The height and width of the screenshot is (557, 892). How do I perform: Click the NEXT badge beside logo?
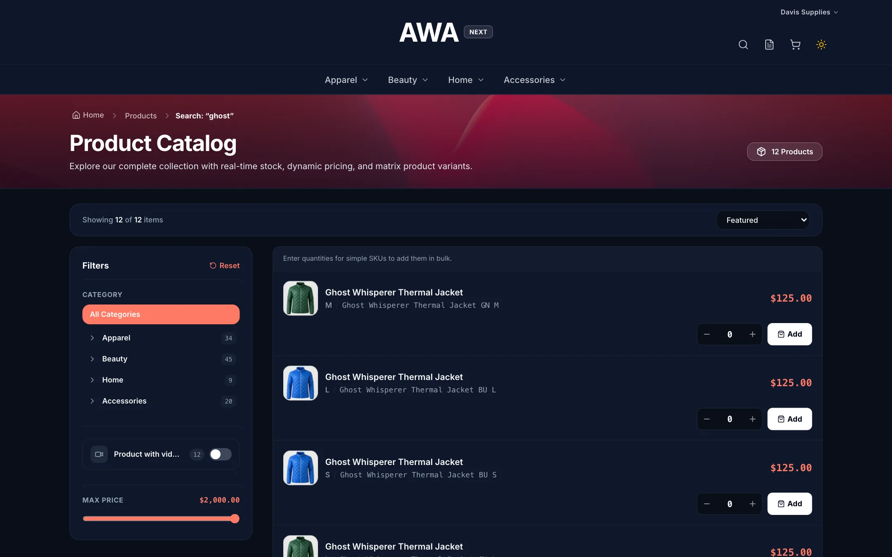(x=478, y=32)
